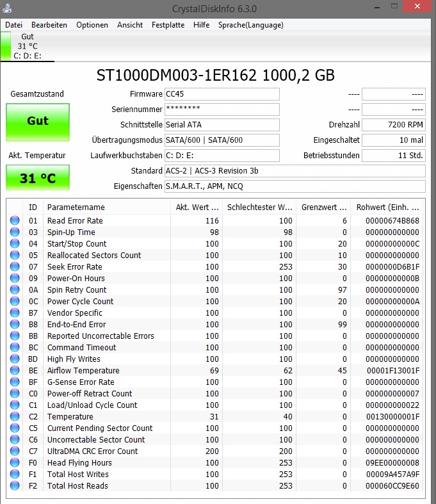Click the blue orb for UltraDMA CRC Error Count
Viewport: 436px width, 504px height.
coord(15,451)
